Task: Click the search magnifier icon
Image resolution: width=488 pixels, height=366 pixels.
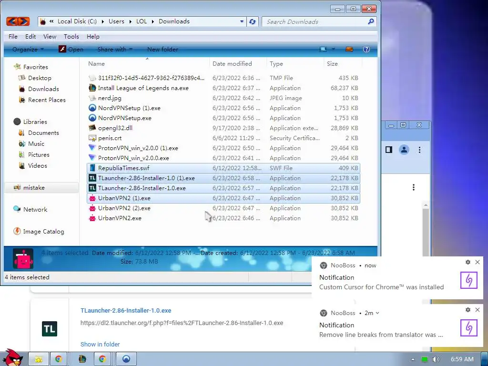Action: 371,21
